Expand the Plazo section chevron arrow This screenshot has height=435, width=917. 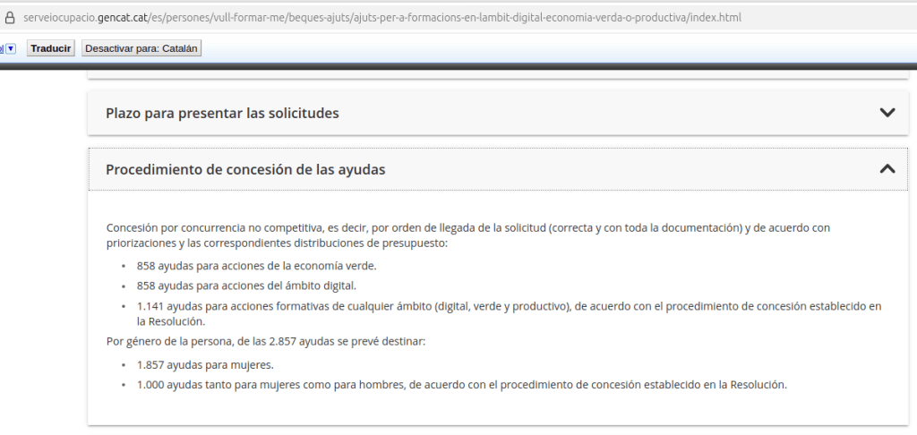(887, 113)
